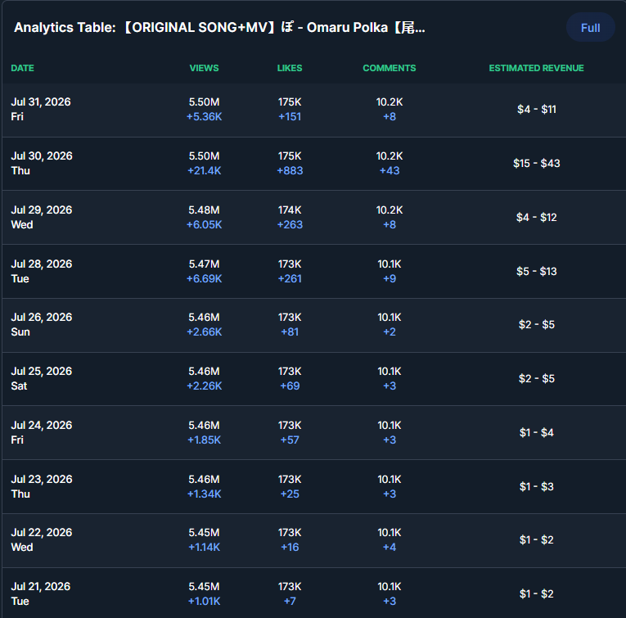Click the $4 - $11 revenue estimate
Viewport: 626px width, 618px height.
(536, 110)
